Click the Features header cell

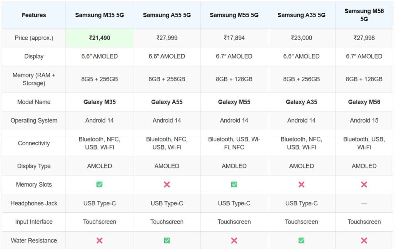pos(34,15)
